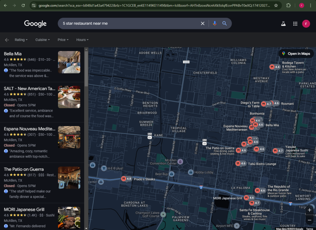
Task: Clear the search box text
Action: (x=203, y=23)
